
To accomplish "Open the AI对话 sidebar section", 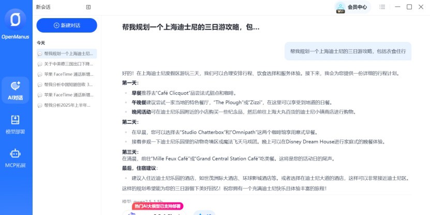I will click(x=16, y=89).
